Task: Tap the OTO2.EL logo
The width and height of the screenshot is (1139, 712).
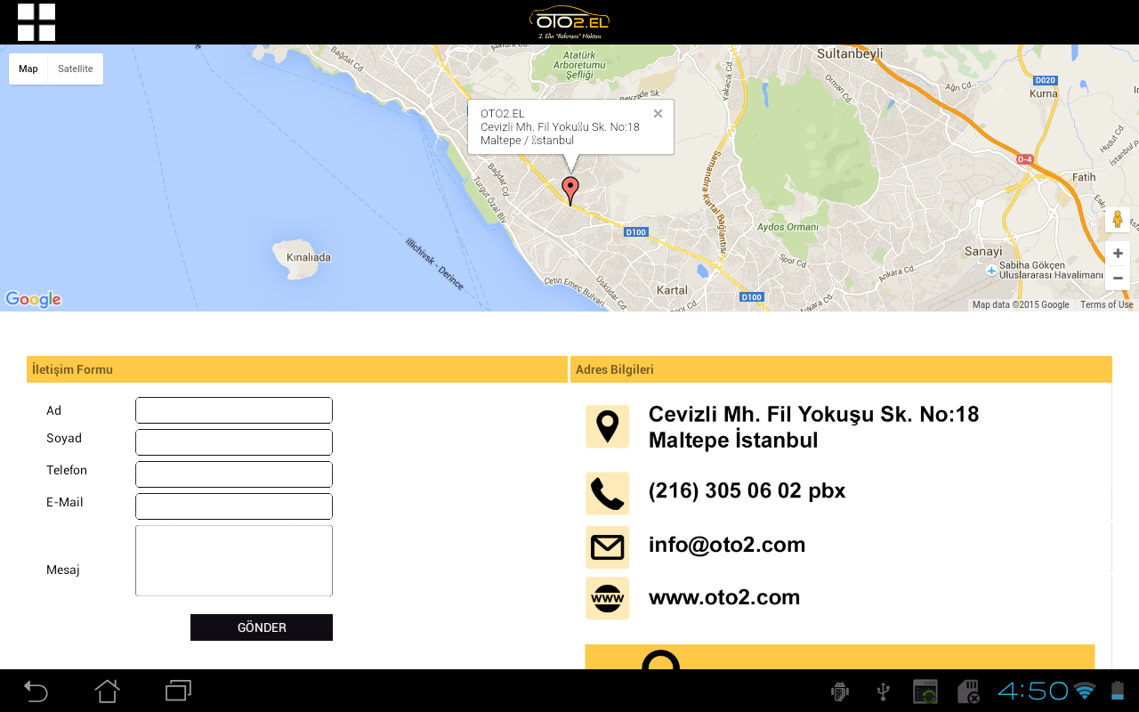Action: (569, 22)
